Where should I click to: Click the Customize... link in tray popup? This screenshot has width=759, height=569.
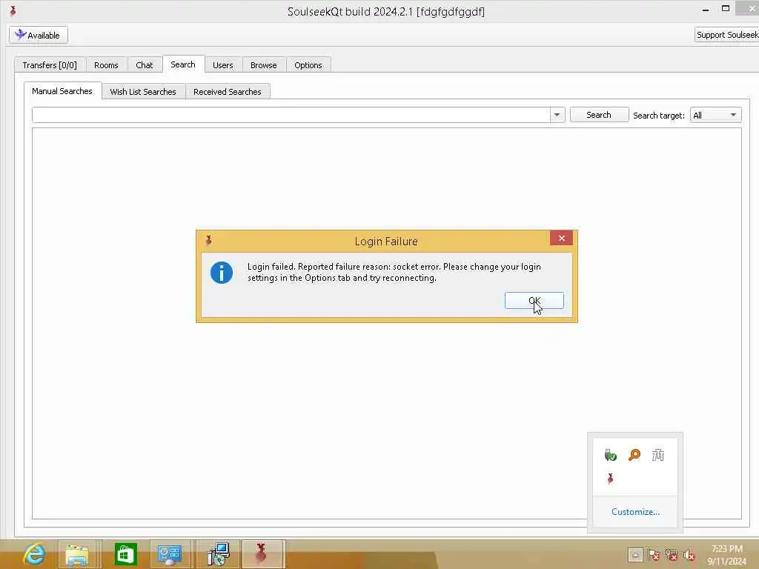tap(635, 511)
